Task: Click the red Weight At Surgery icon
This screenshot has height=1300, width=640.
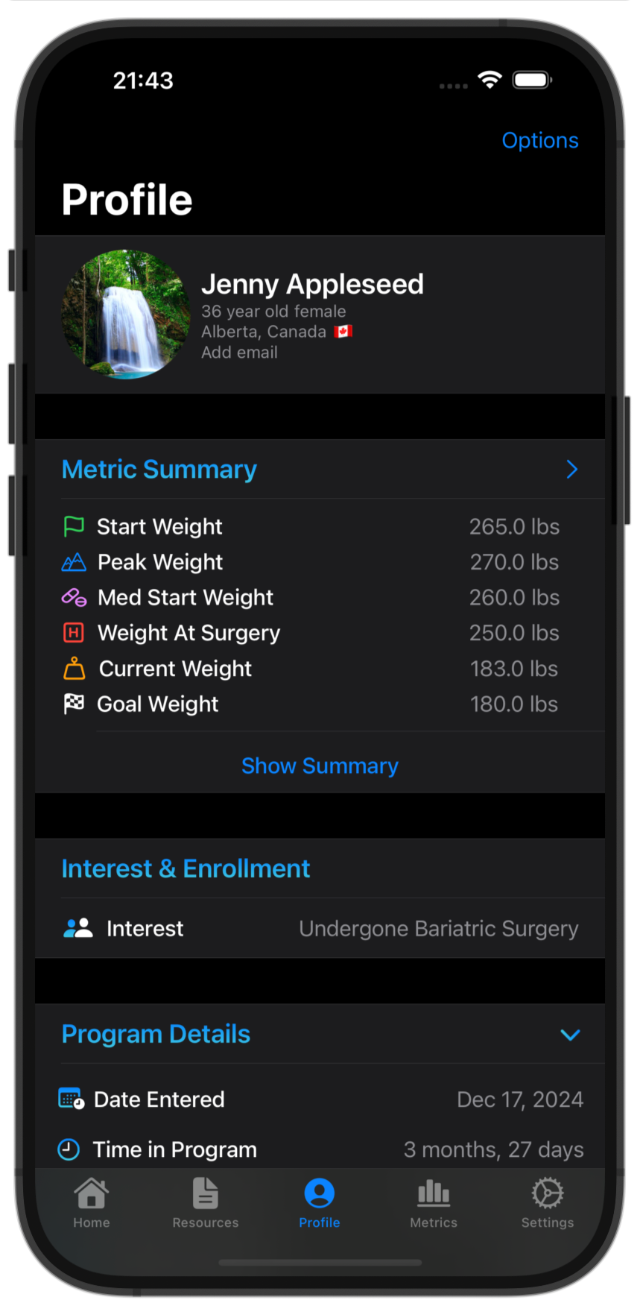Action: tap(74, 633)
